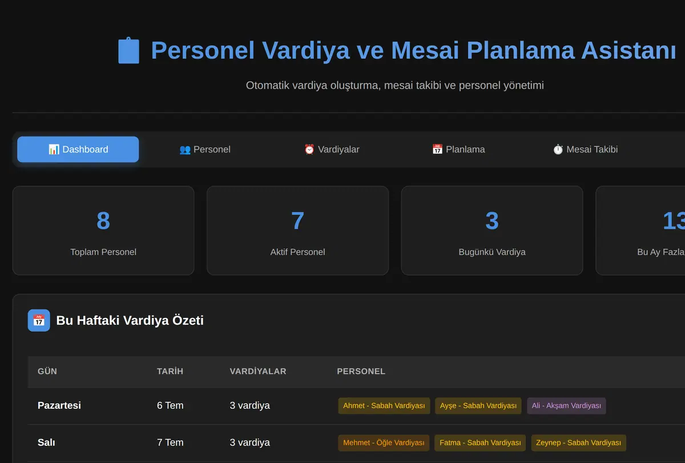685x463 pixels.
Task: Go to the Planlama tab
Action: [458, 150]
